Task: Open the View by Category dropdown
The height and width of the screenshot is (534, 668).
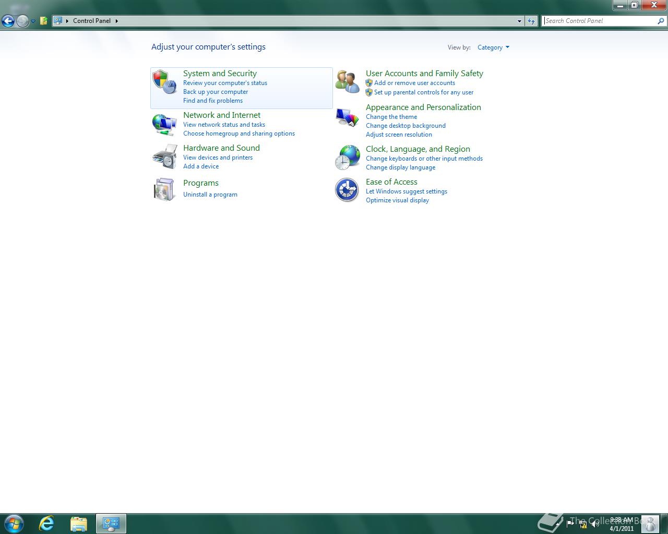Action: [x=493, y=47]
